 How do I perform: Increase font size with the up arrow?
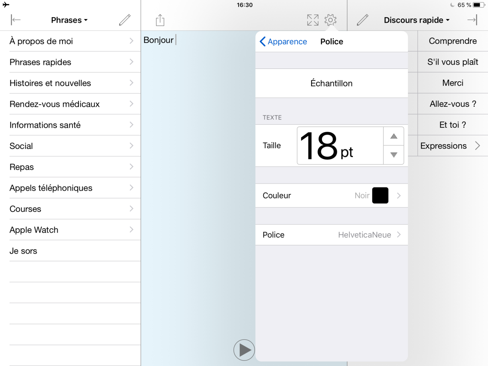[394, 136]
